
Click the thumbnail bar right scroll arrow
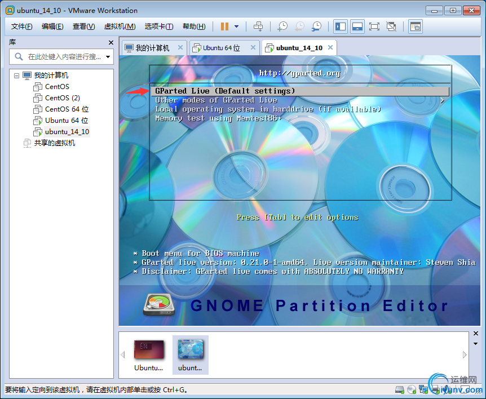coord(465,354)
